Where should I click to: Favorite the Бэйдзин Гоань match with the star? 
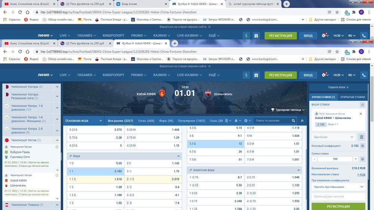(x=57, y=147)
